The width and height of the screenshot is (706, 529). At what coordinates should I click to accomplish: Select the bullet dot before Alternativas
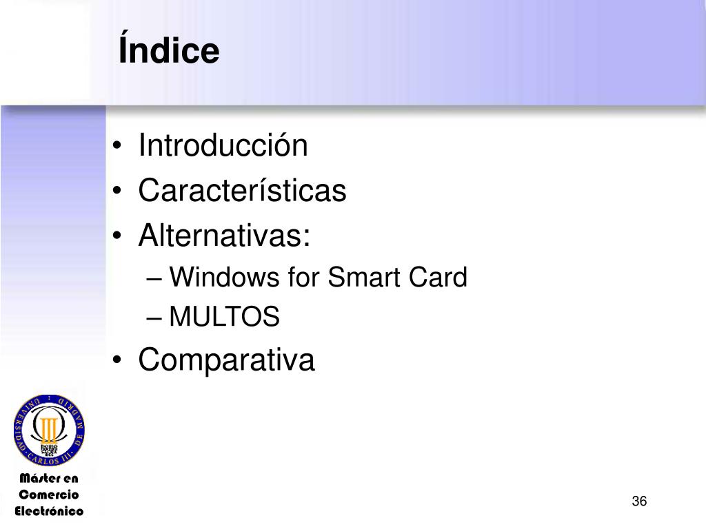pyautogui.click(x=117, y=236)
